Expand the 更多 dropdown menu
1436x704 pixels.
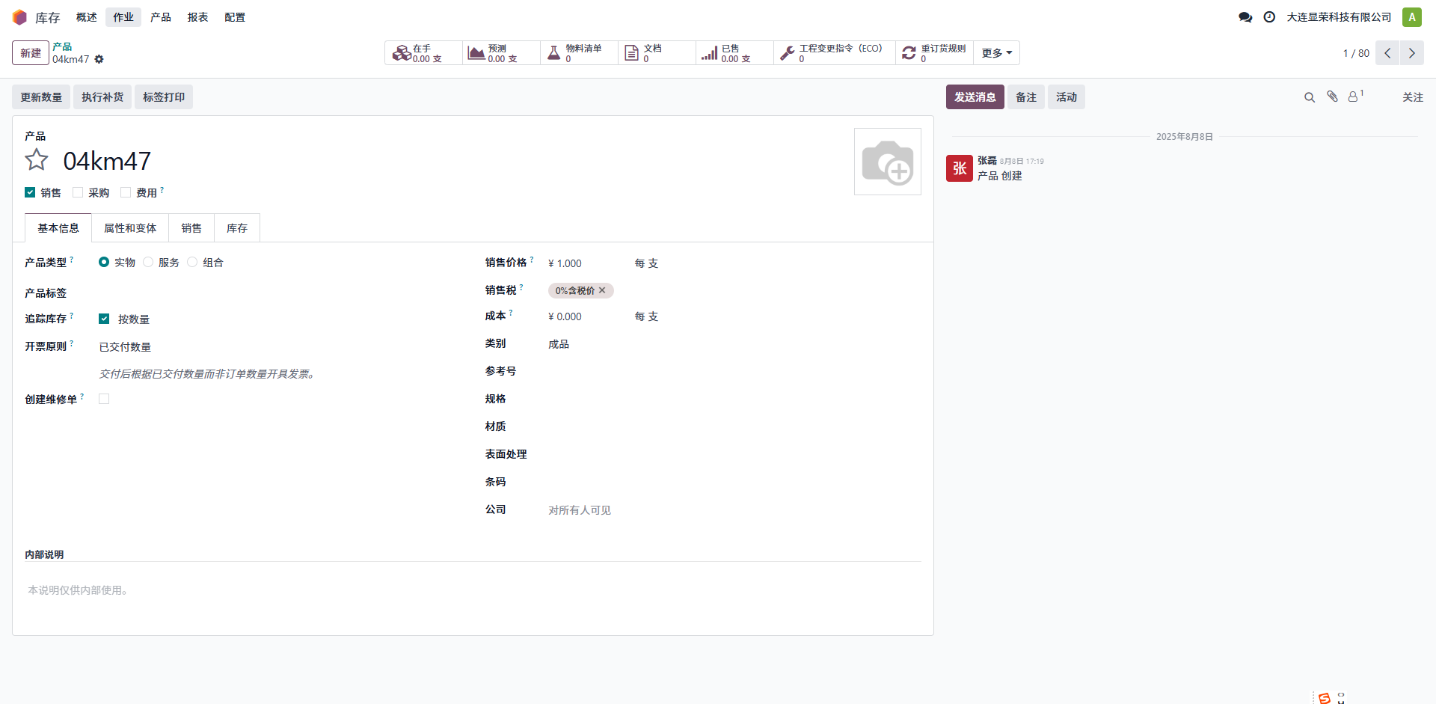[x=996, y=53]
